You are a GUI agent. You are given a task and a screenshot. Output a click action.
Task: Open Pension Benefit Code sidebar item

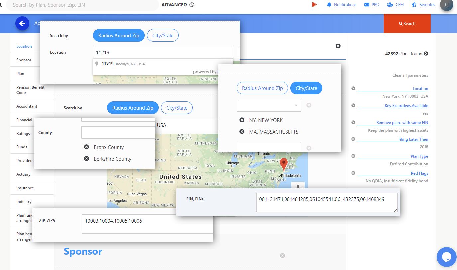(x=30, y=90)
